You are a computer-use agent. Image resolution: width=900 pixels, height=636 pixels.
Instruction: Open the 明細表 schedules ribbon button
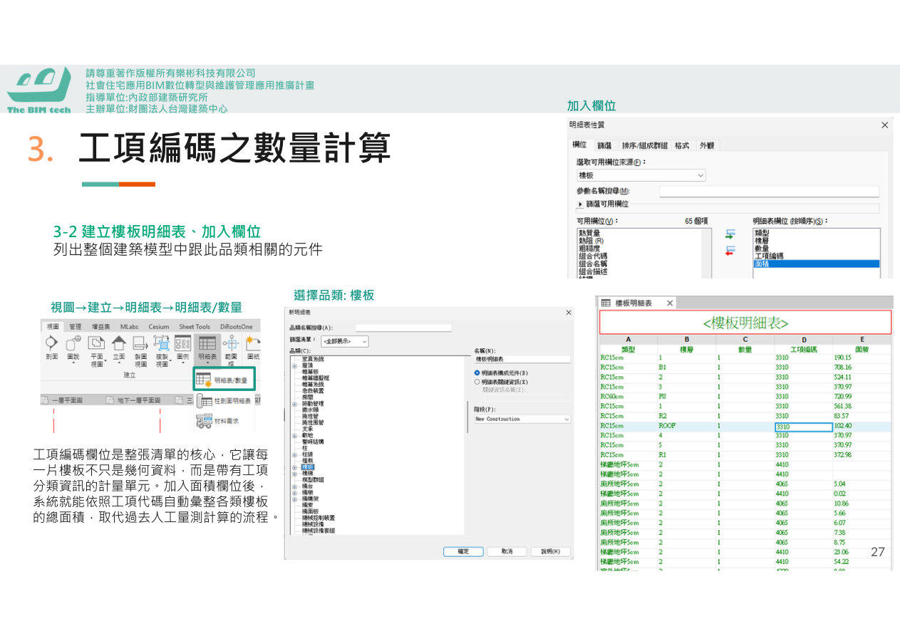click(x=207, y=349)
